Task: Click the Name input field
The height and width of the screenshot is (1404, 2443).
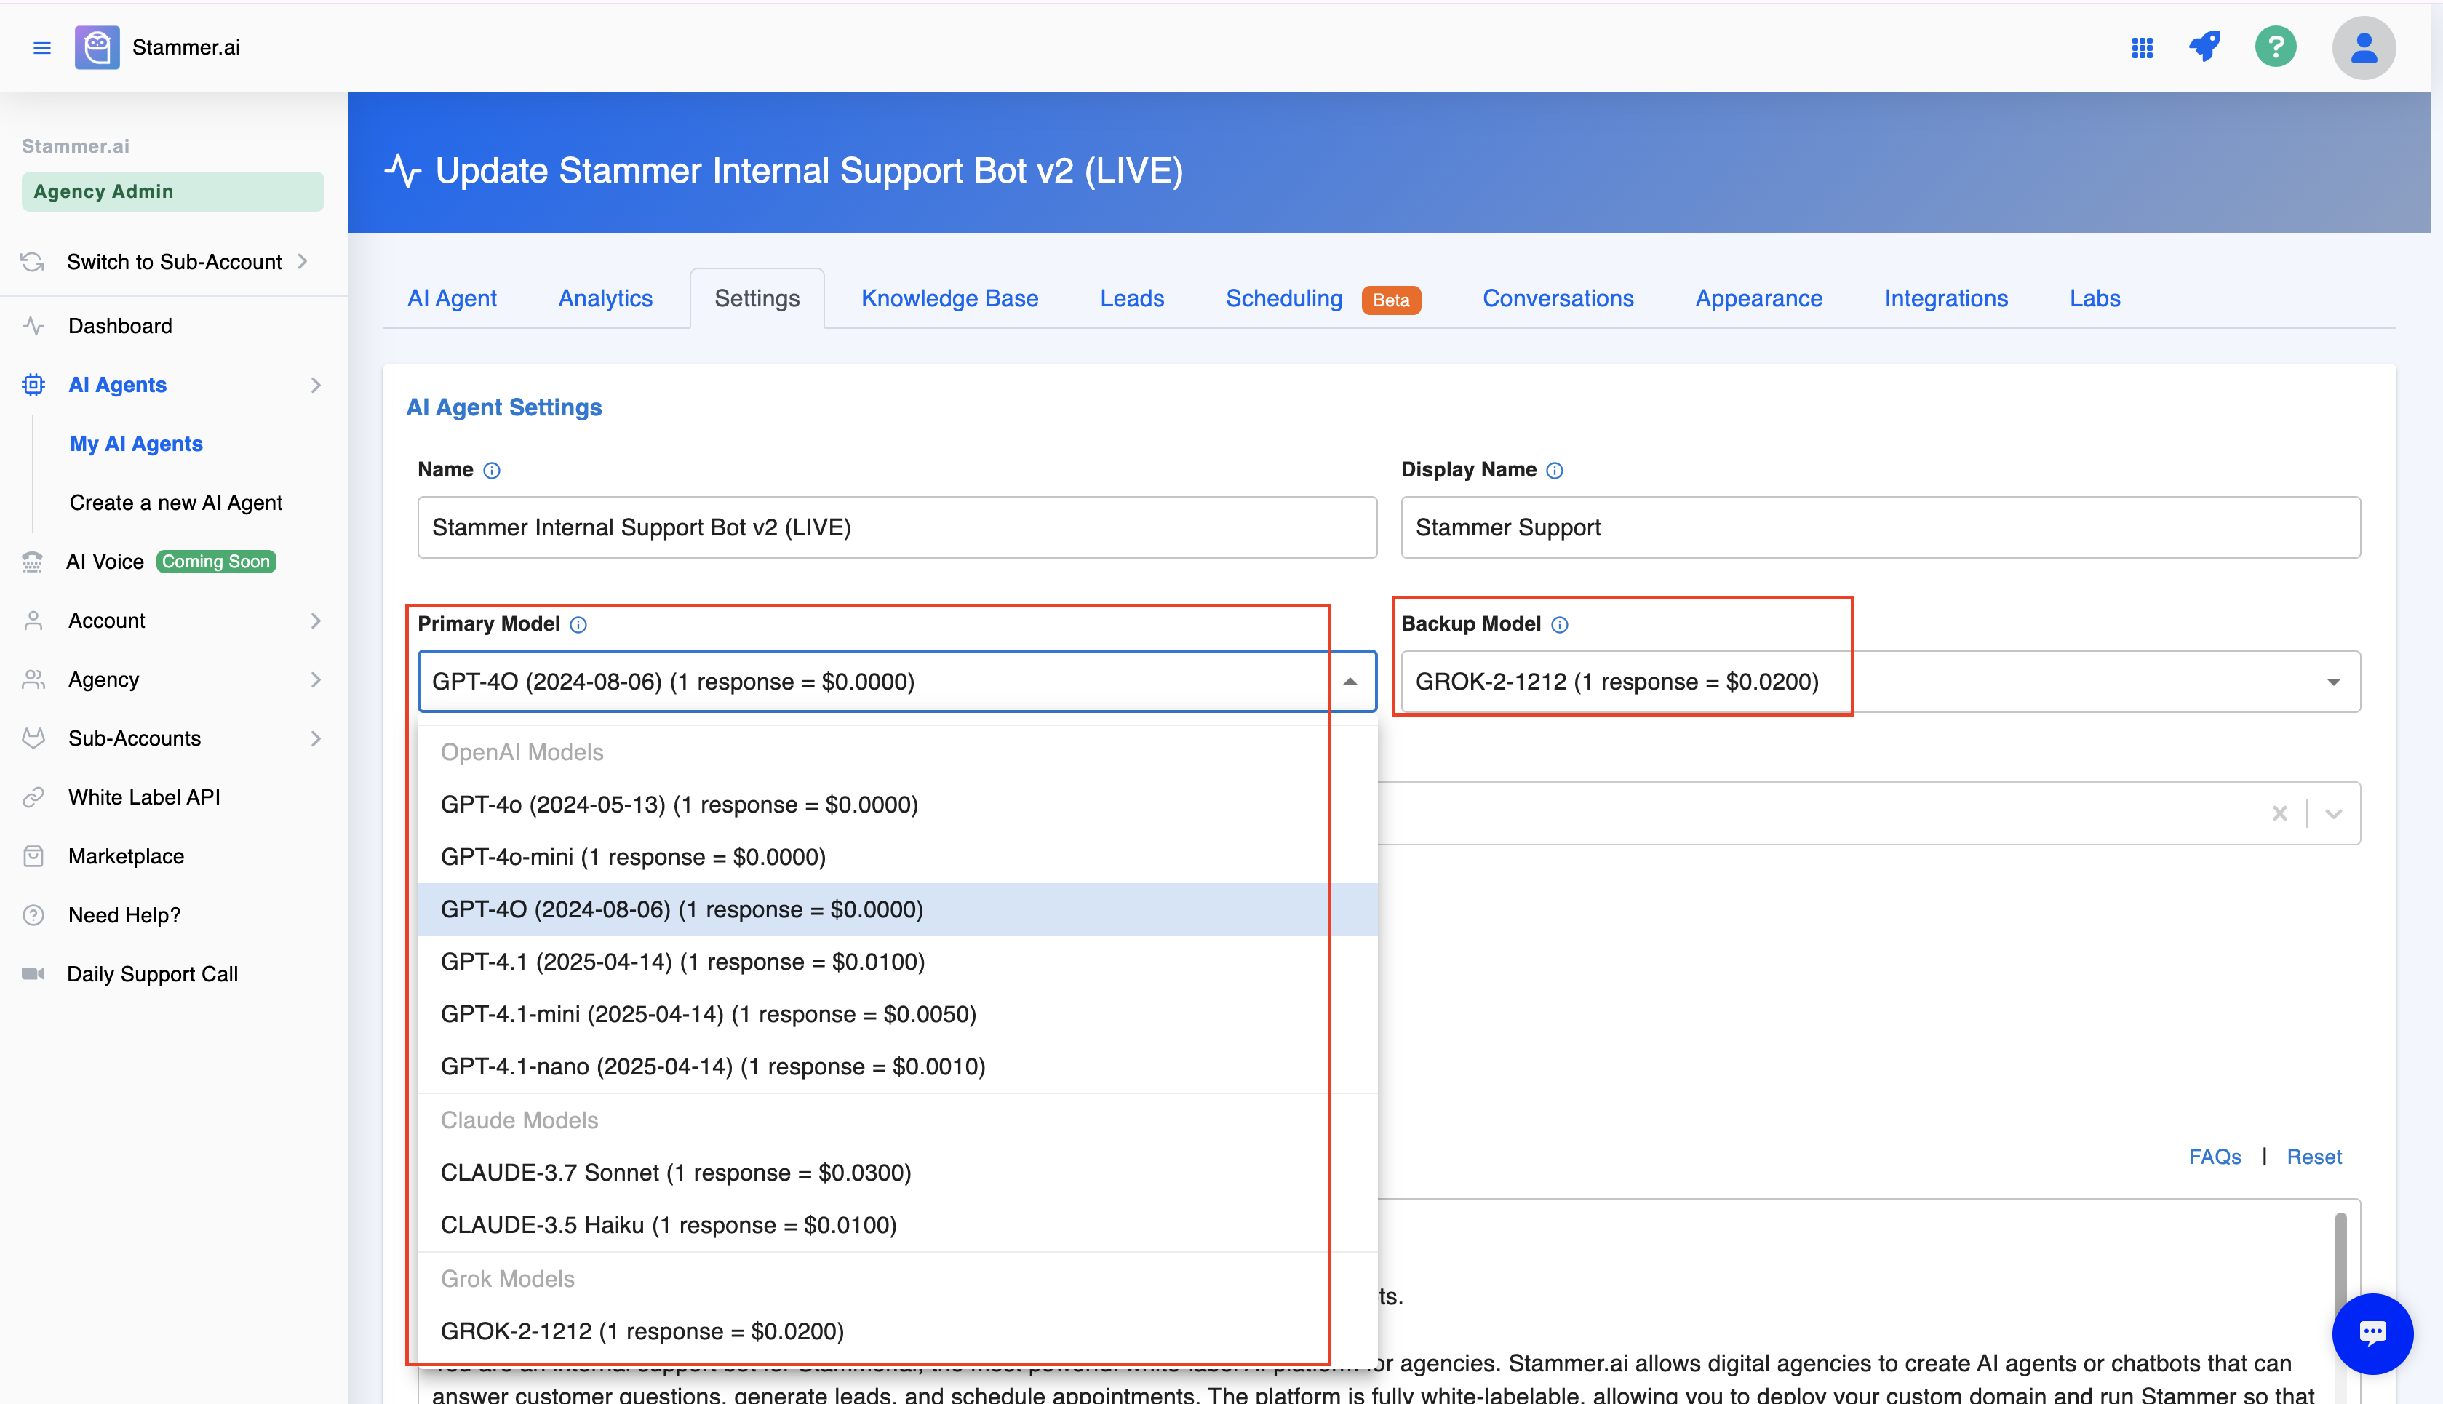Action: point(896,527)
